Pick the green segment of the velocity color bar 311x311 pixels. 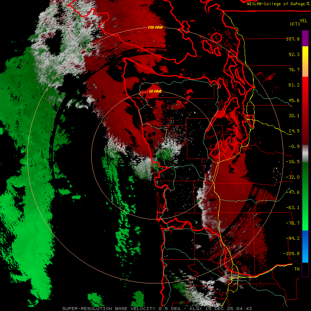305,196
